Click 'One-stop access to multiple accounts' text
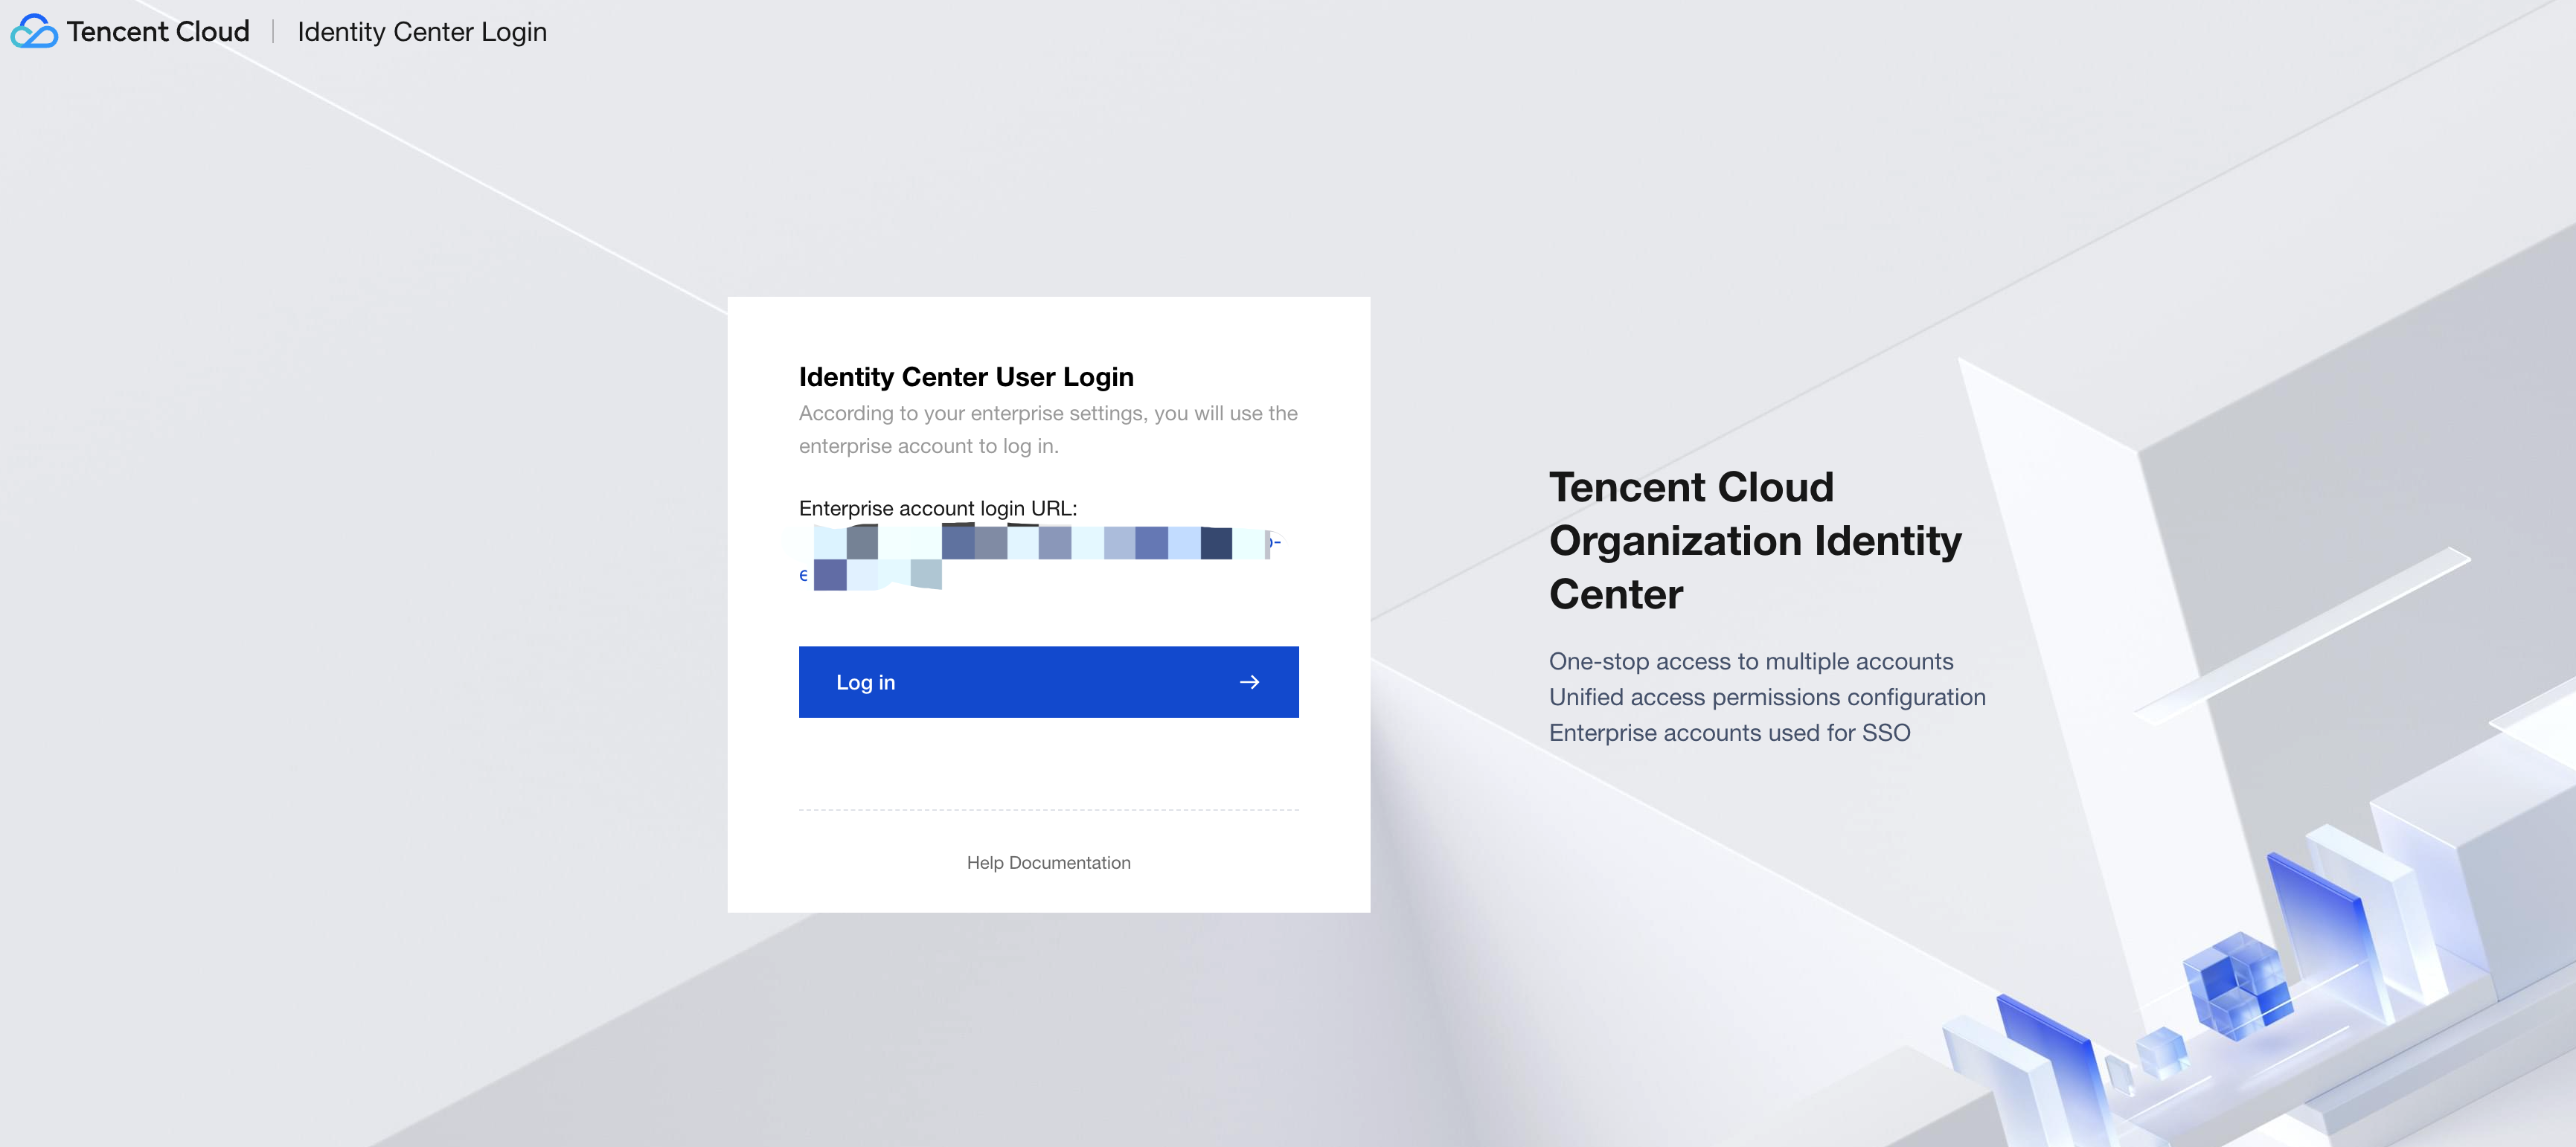The height and width of the screenshot is (1147, 2576). tap(1750, 661)
